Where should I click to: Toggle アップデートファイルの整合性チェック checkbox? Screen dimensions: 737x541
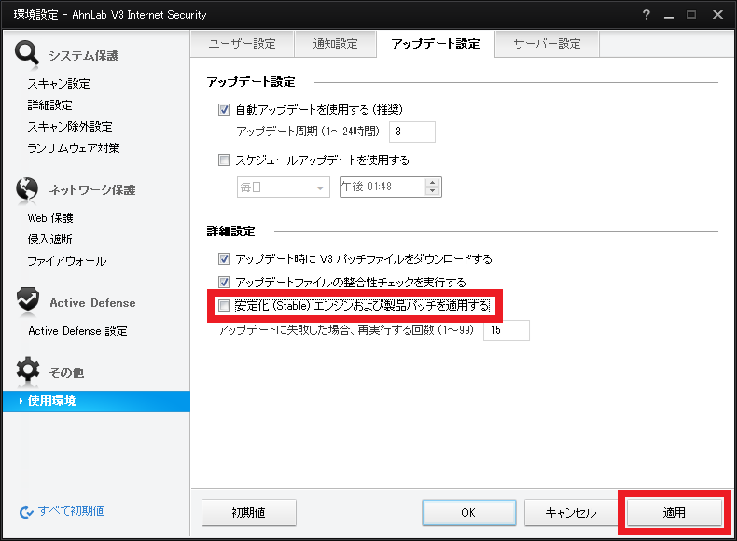click(224, 283)
